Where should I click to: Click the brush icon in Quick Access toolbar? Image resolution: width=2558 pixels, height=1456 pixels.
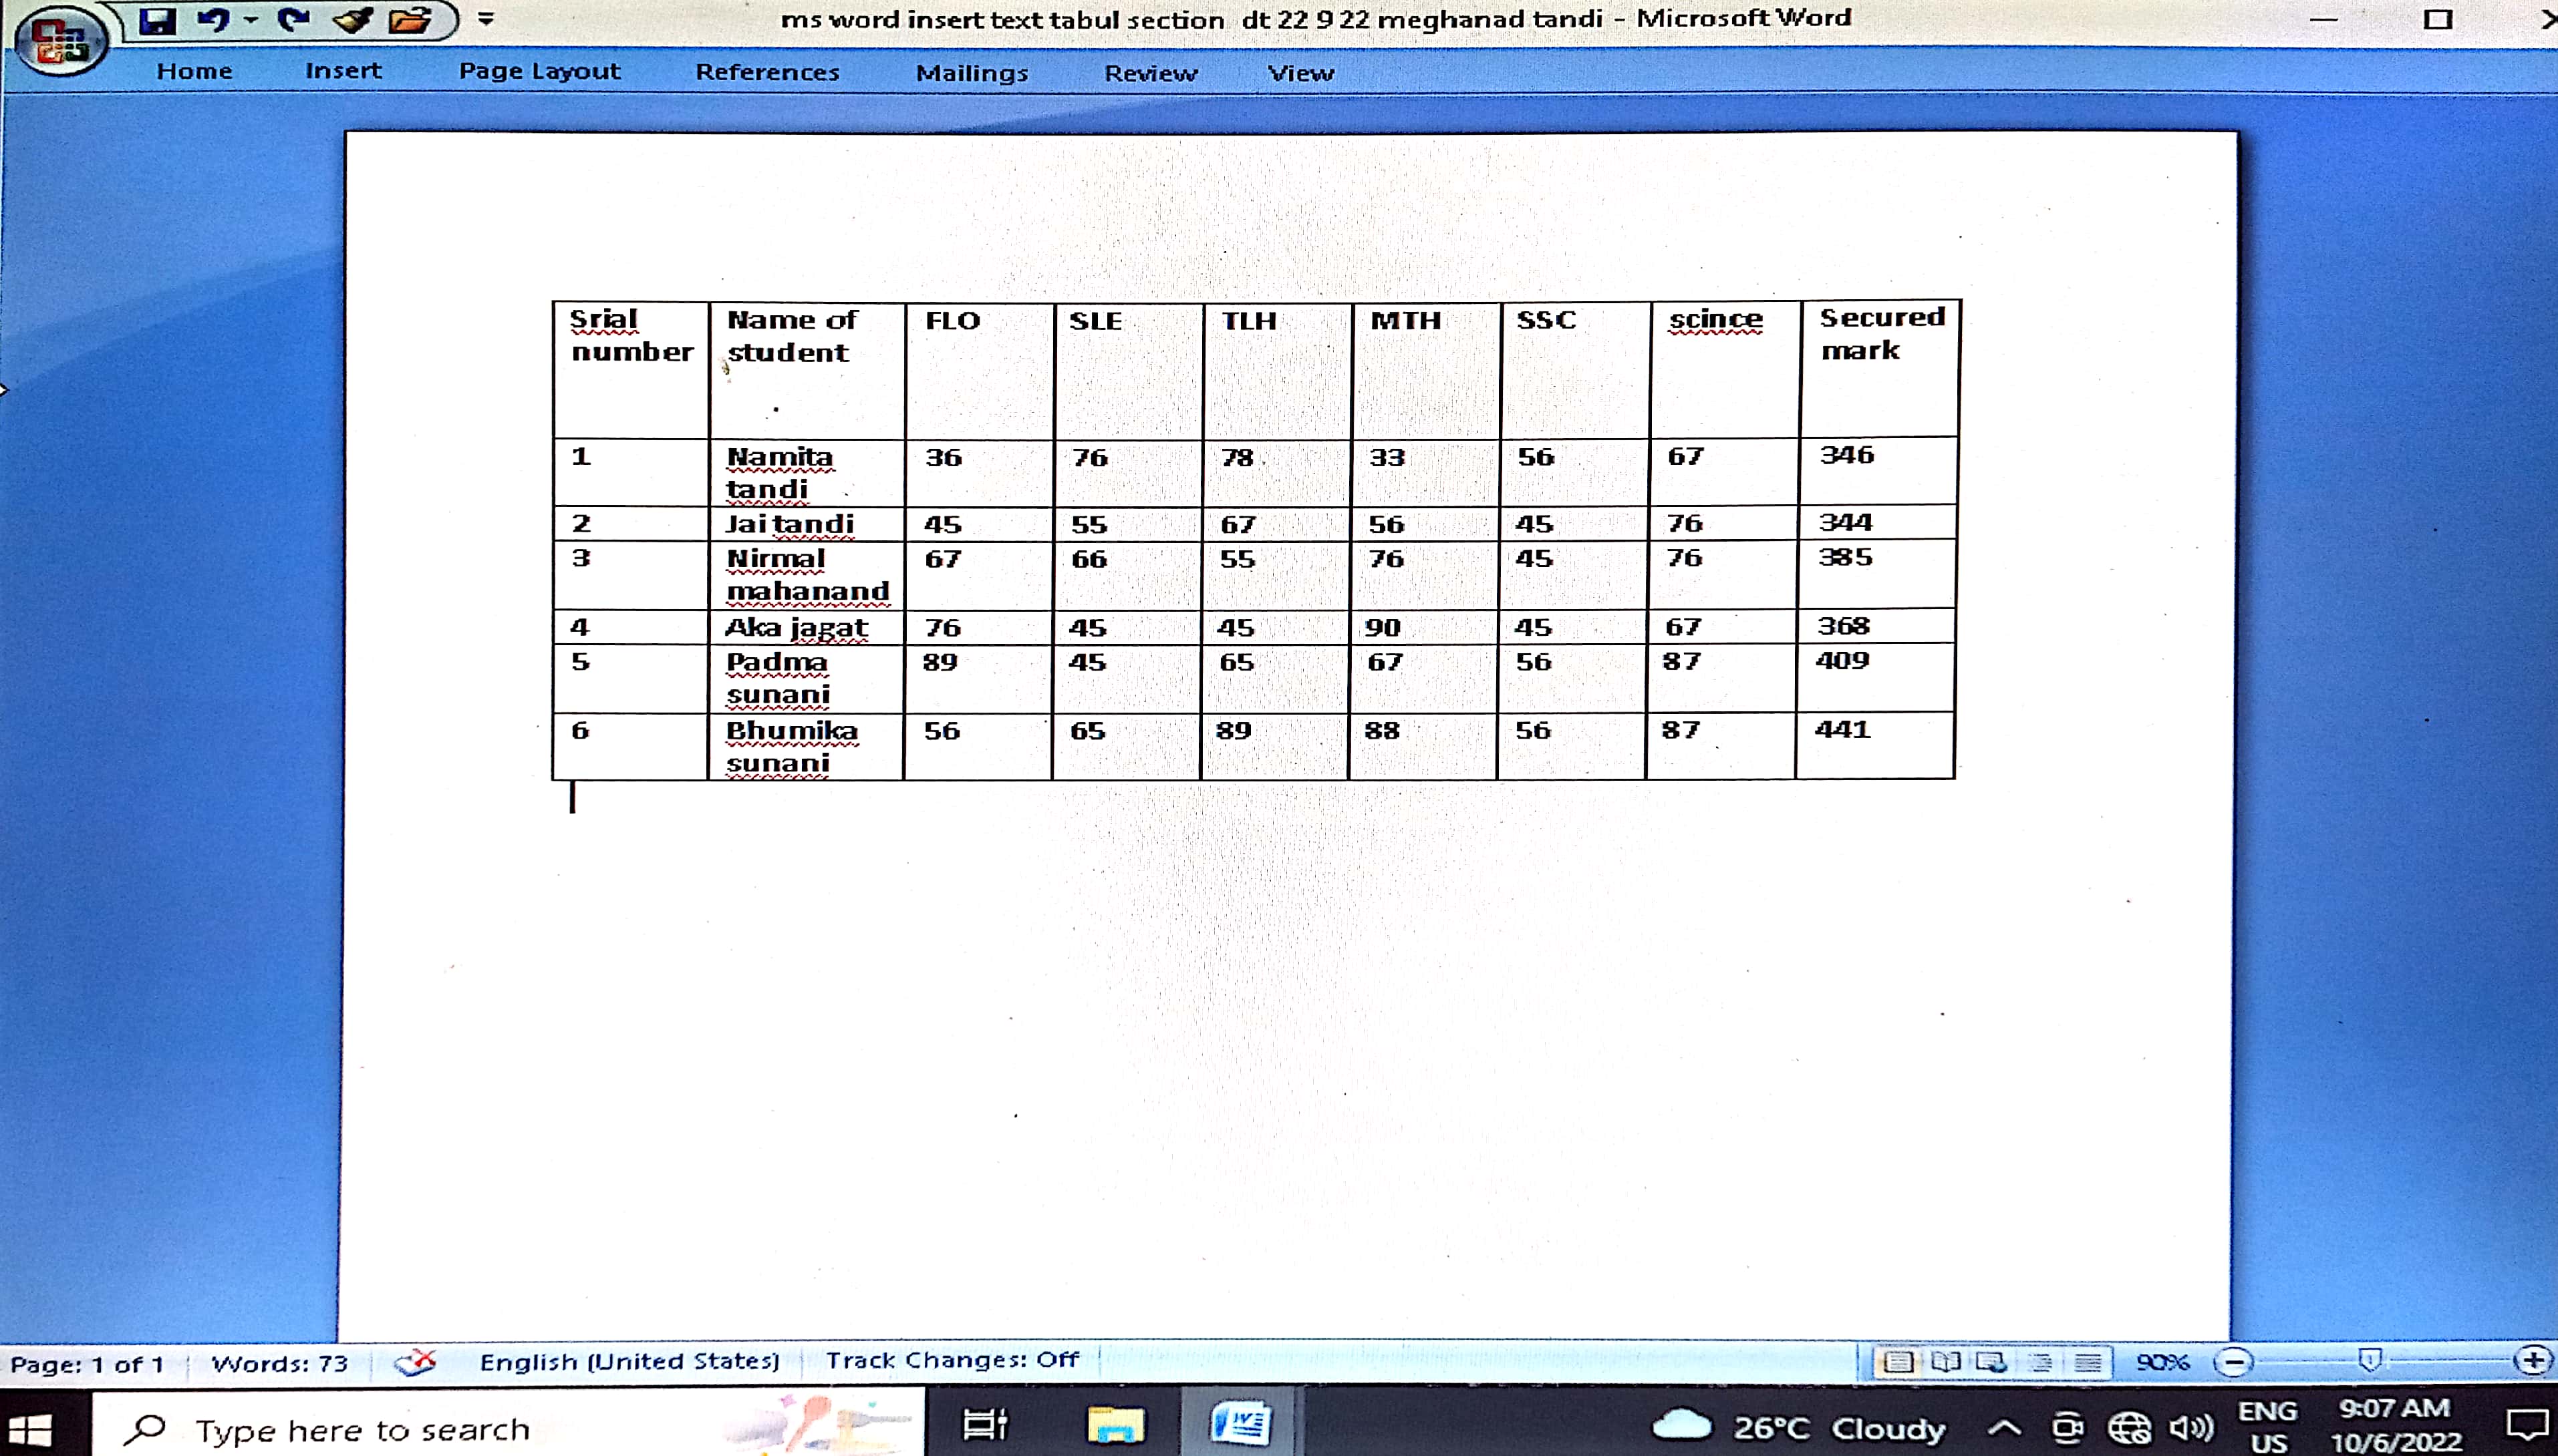pos(352,20)
